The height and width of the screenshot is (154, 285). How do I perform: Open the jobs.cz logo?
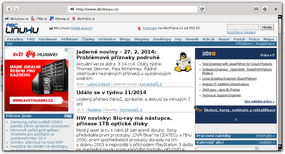[x=209, y=53]
